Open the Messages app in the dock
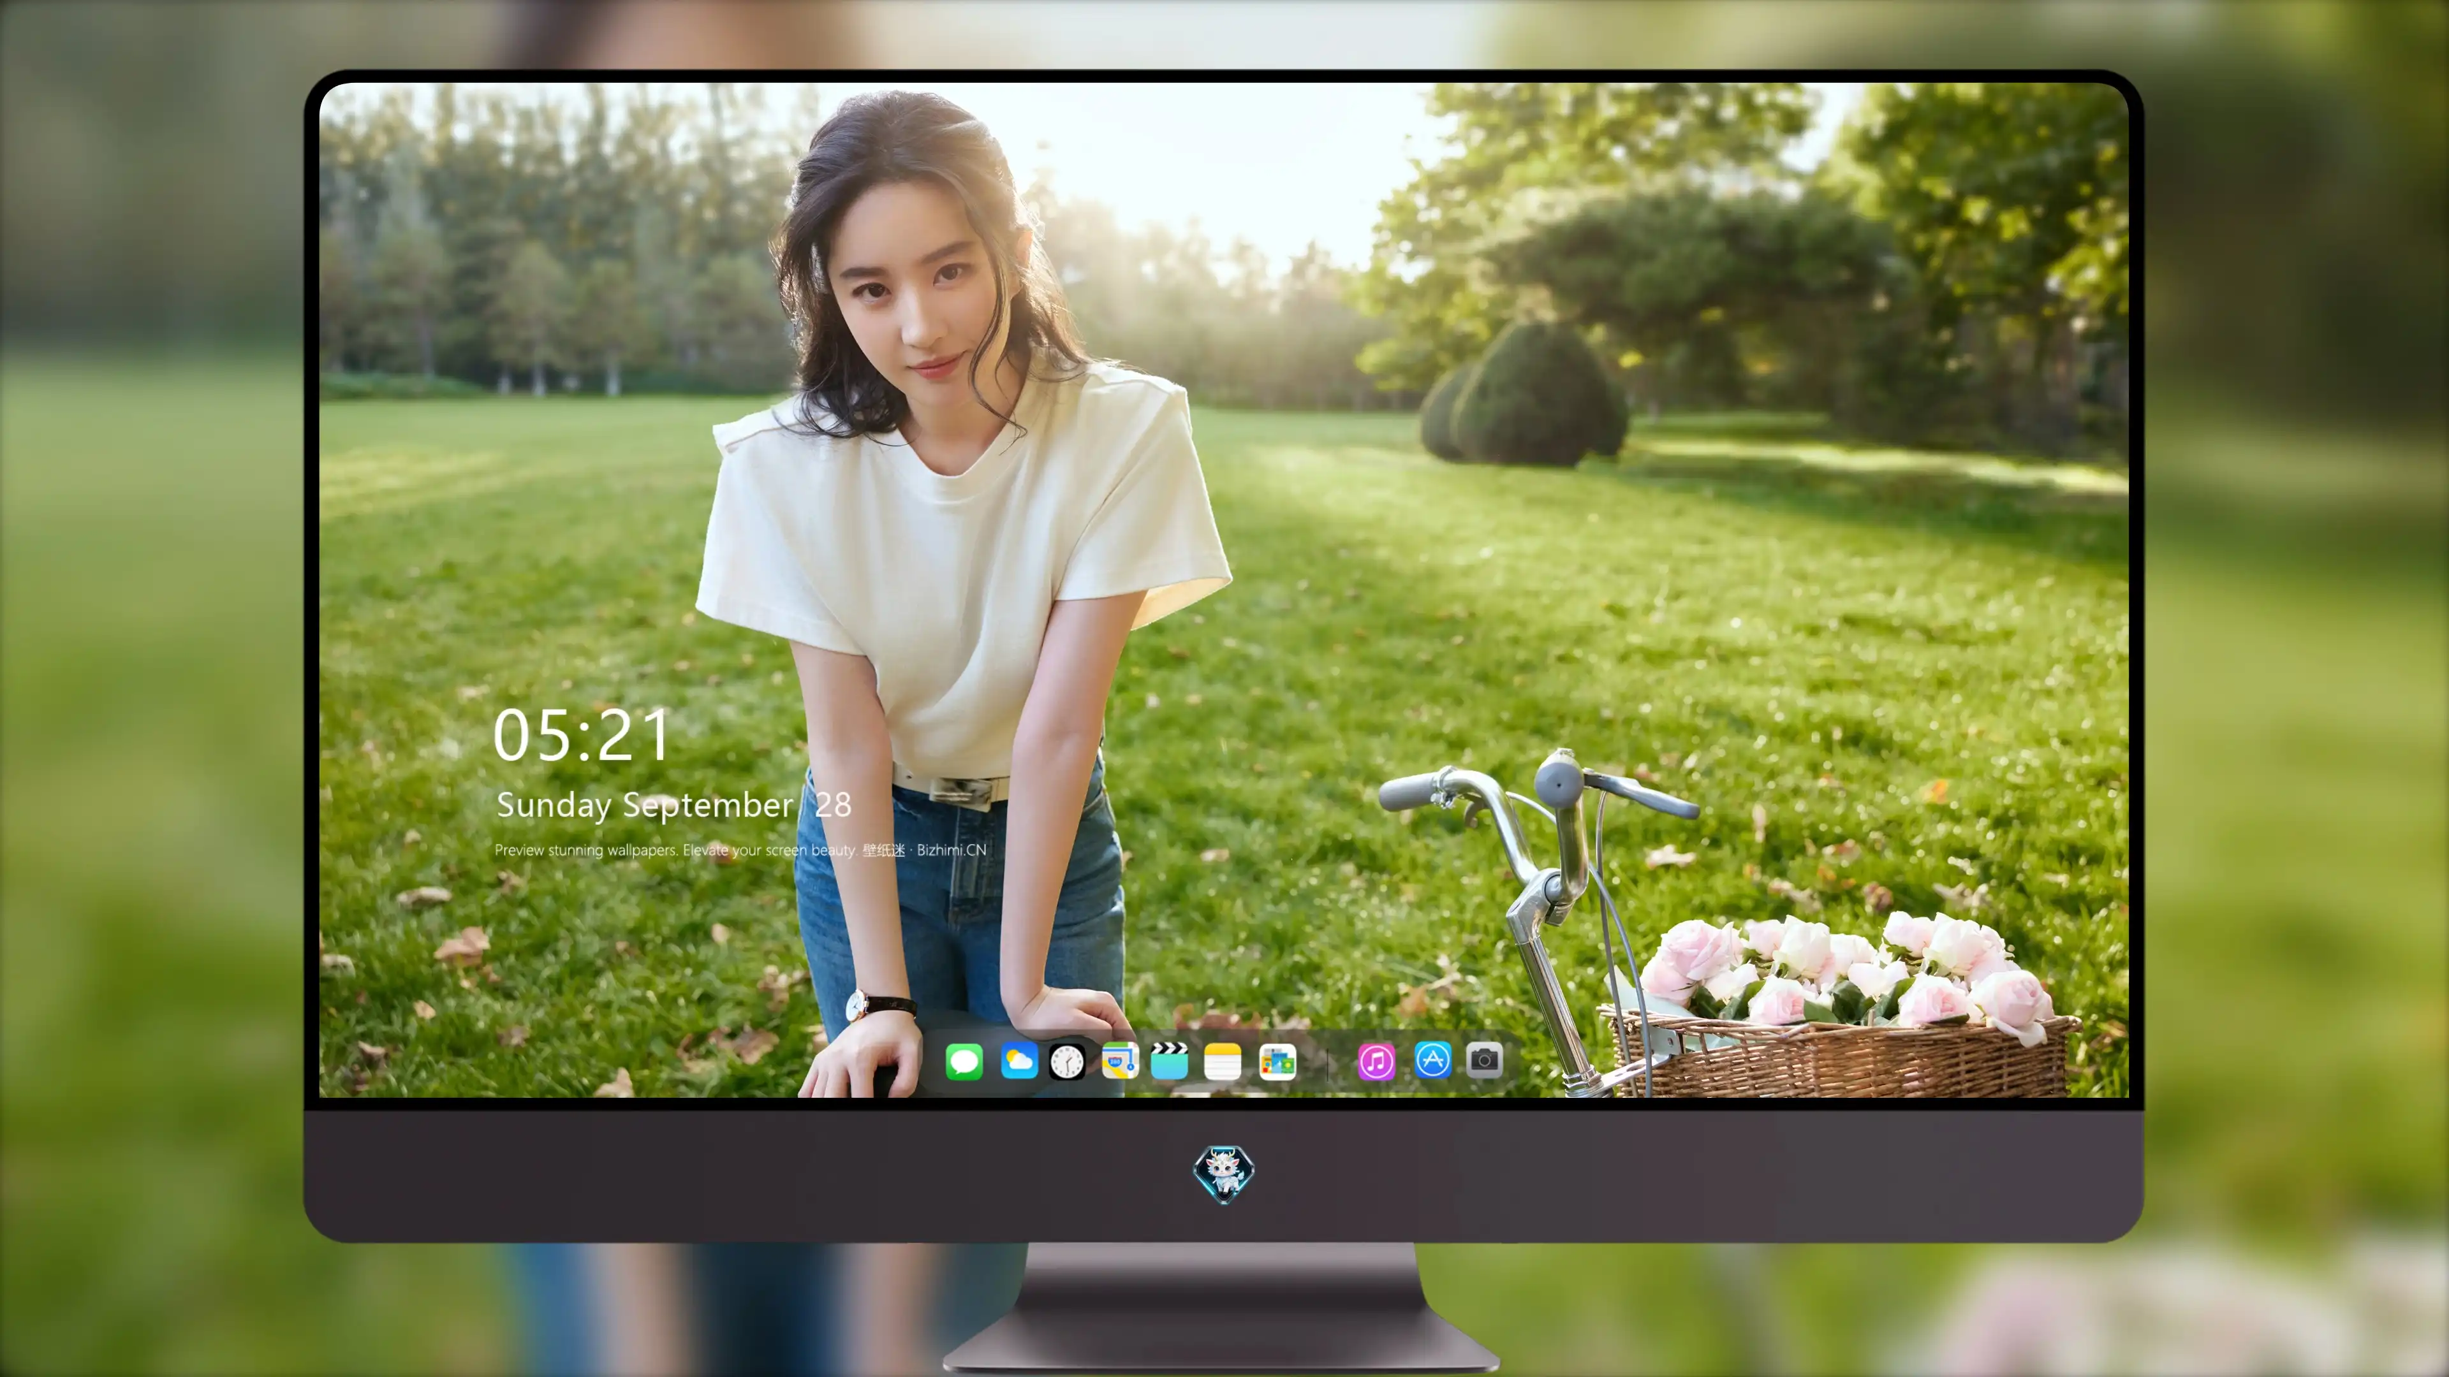The width and height of the screenshot is (2449, 1377). pos(964,1061)
